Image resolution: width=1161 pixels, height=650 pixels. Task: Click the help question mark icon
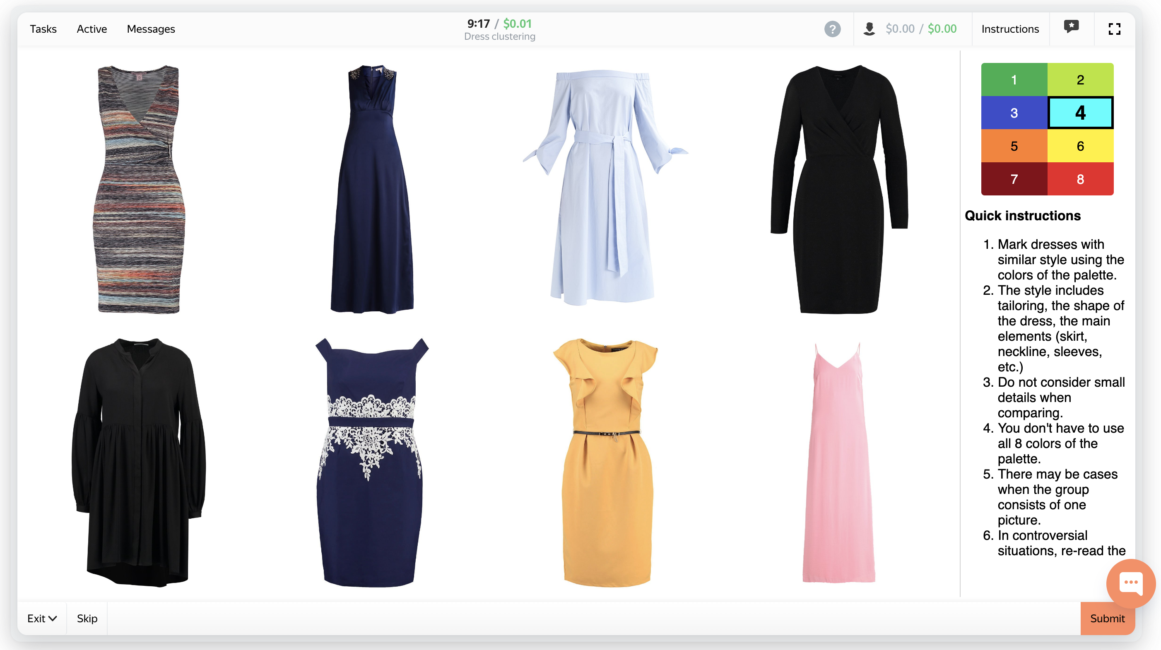pyautogui.click(x=832, y=29)
